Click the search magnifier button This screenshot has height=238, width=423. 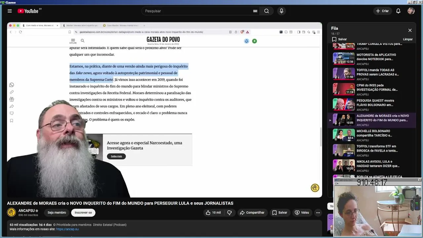tap(266, 11)
